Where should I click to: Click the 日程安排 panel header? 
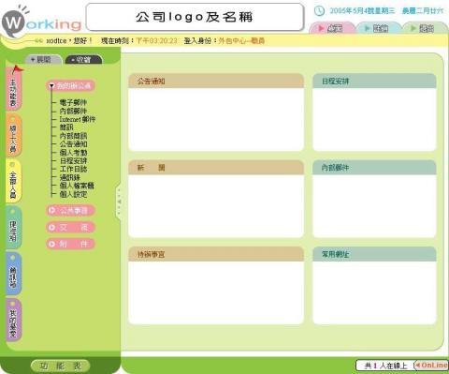[374, 82]
